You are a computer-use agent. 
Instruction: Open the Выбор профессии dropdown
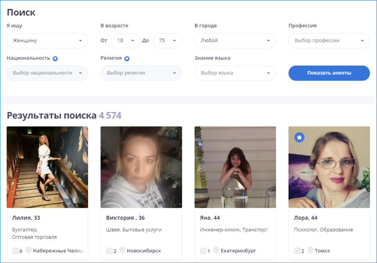[329, 41]
